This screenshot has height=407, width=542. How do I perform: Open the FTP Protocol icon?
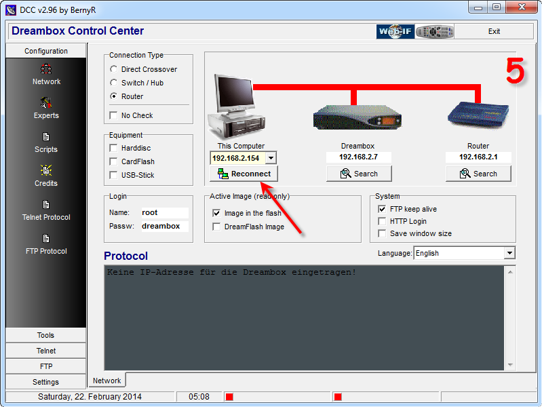46,238
